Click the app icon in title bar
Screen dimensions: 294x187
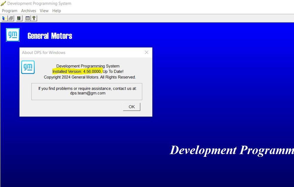pyautogui.click(x=3, y=3)
